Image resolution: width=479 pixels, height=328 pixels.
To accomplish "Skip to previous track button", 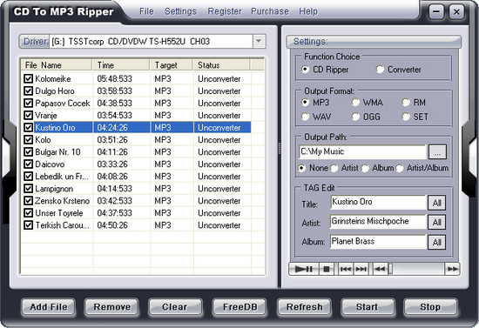I will [x=346, y=269].
